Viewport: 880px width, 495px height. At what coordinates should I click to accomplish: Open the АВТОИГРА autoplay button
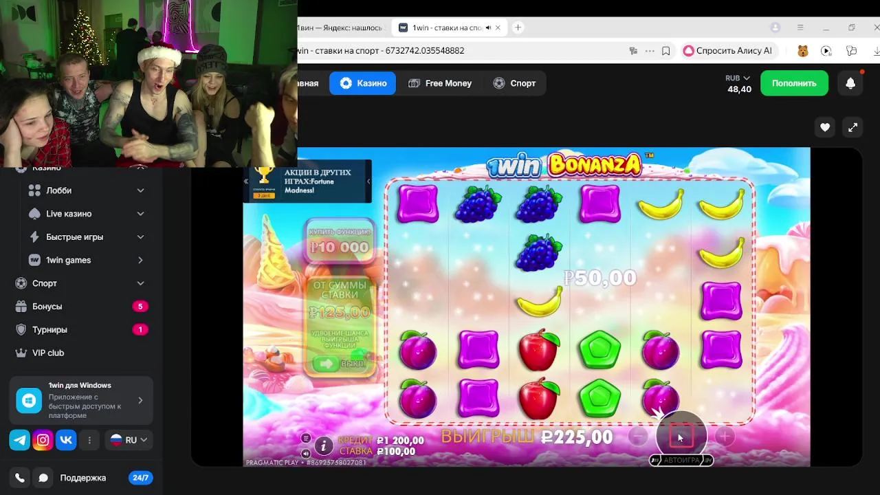[681, 460]
